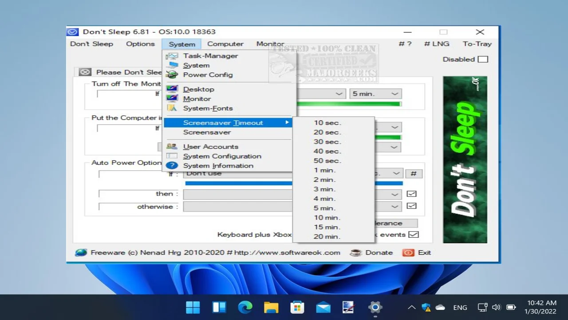
Task: Open File Explorer from the taskbar
Action: click(271, 307)
